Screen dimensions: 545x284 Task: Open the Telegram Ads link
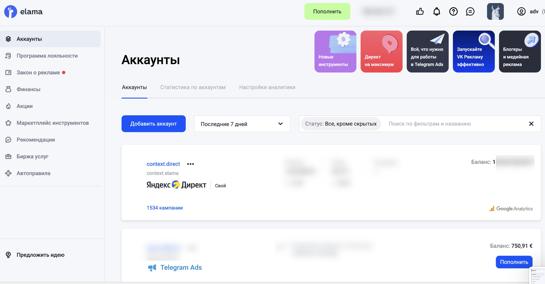tap(181, 268)
